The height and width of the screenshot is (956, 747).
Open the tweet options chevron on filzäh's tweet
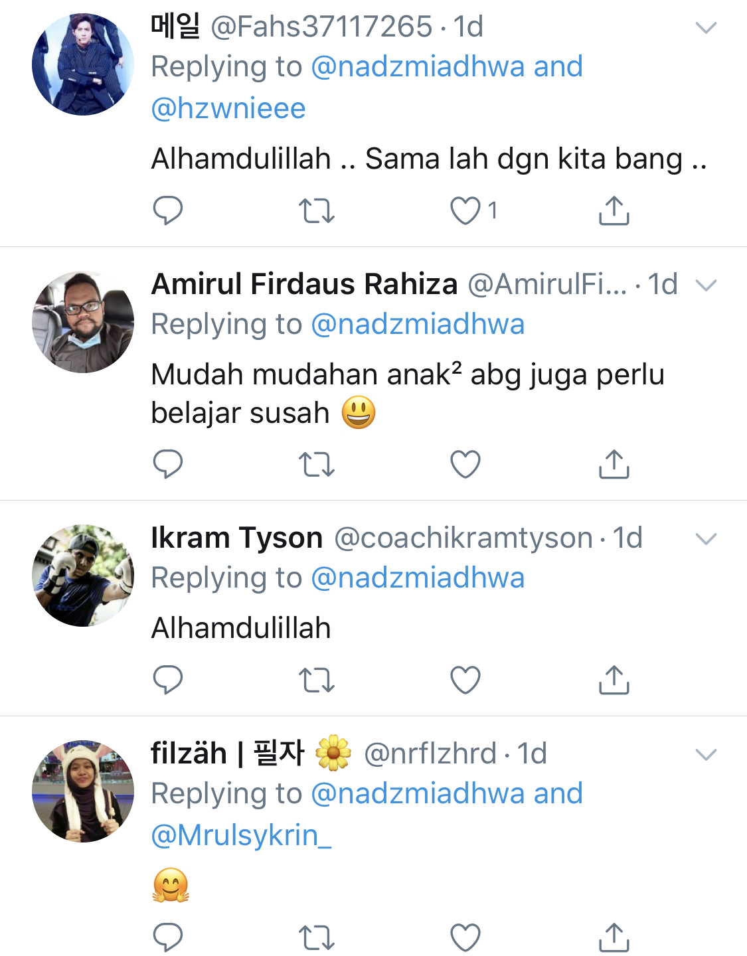[705, 754]
